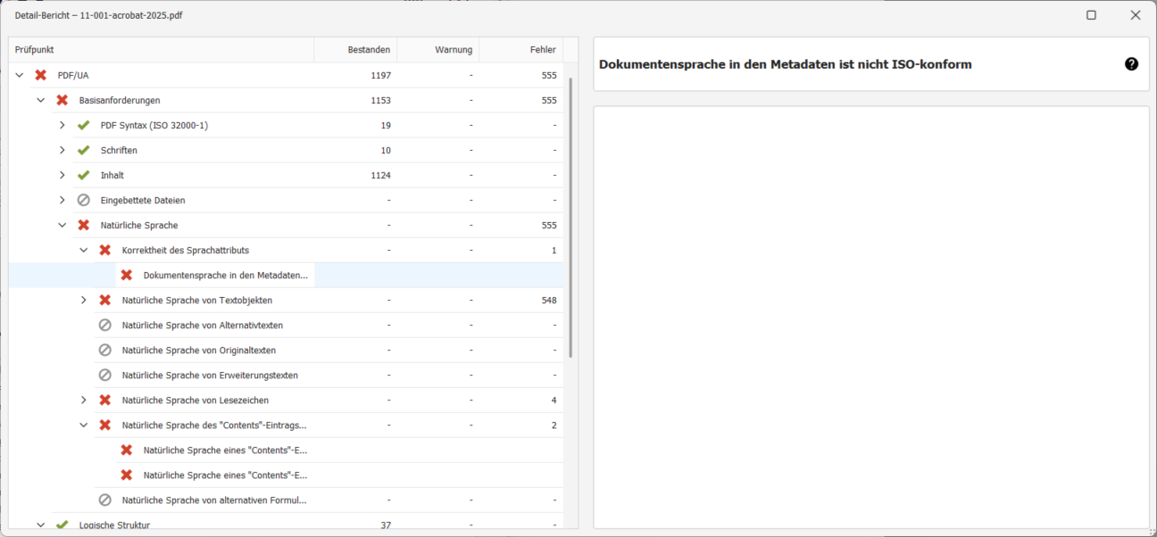Collapse the PDF/UA root node
Image resolution: width=1157 pixels, height=537 pixels.
tap(20, 76)
